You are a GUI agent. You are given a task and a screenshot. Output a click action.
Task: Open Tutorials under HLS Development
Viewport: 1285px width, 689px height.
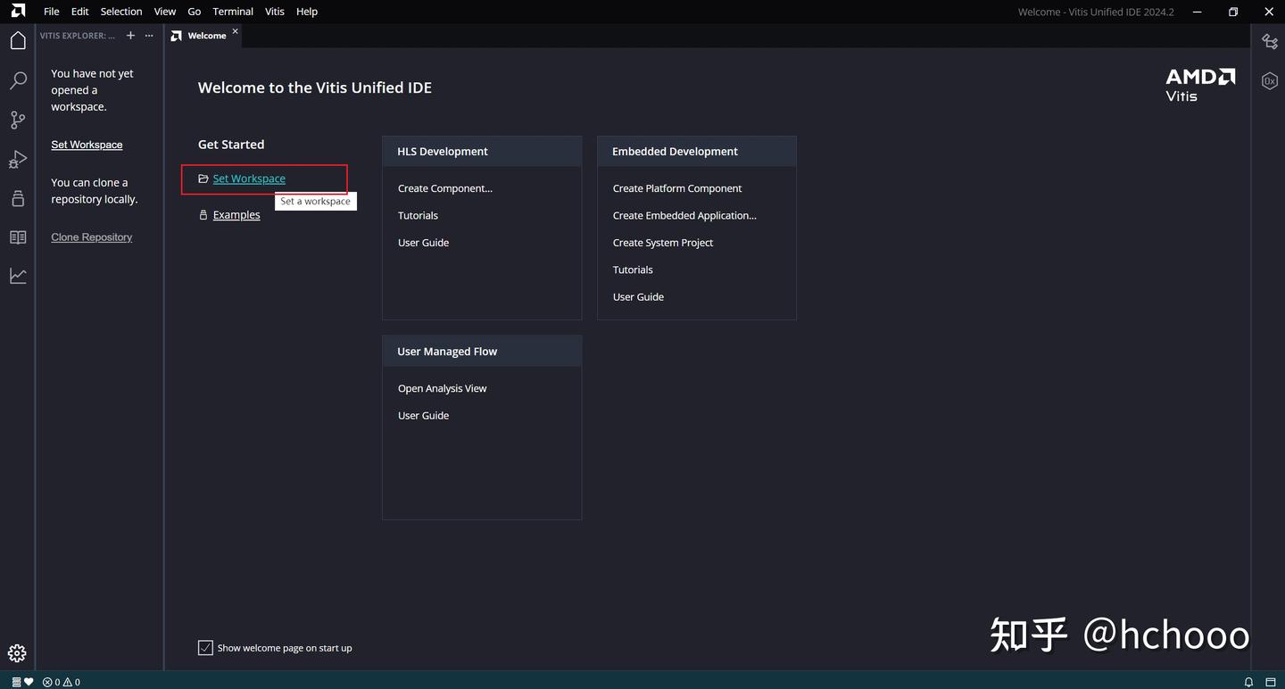coord(418,215)
